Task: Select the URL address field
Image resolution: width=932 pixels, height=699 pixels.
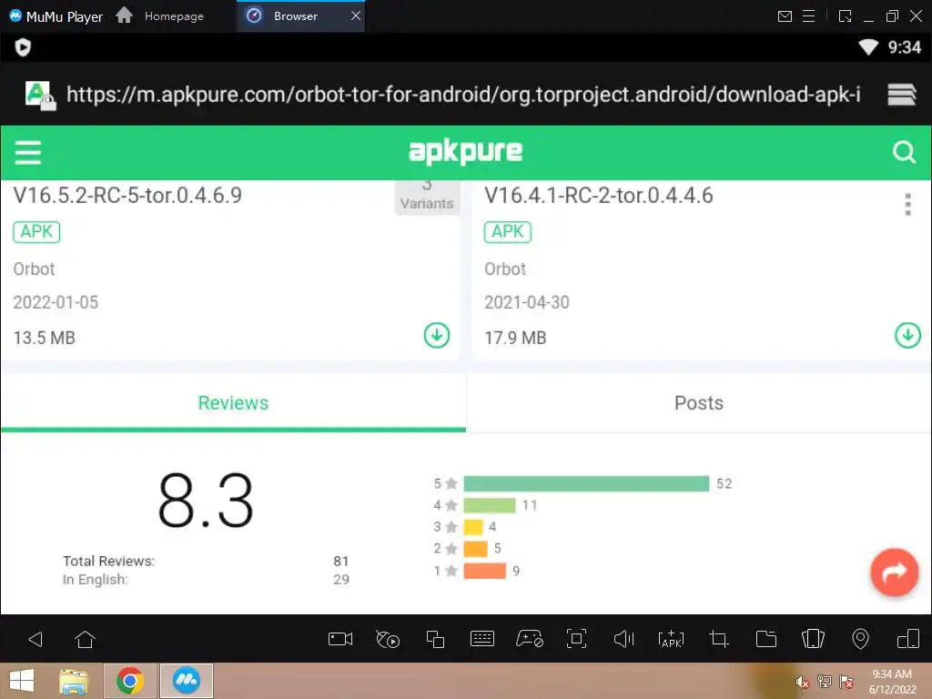Action: point(463,95)
